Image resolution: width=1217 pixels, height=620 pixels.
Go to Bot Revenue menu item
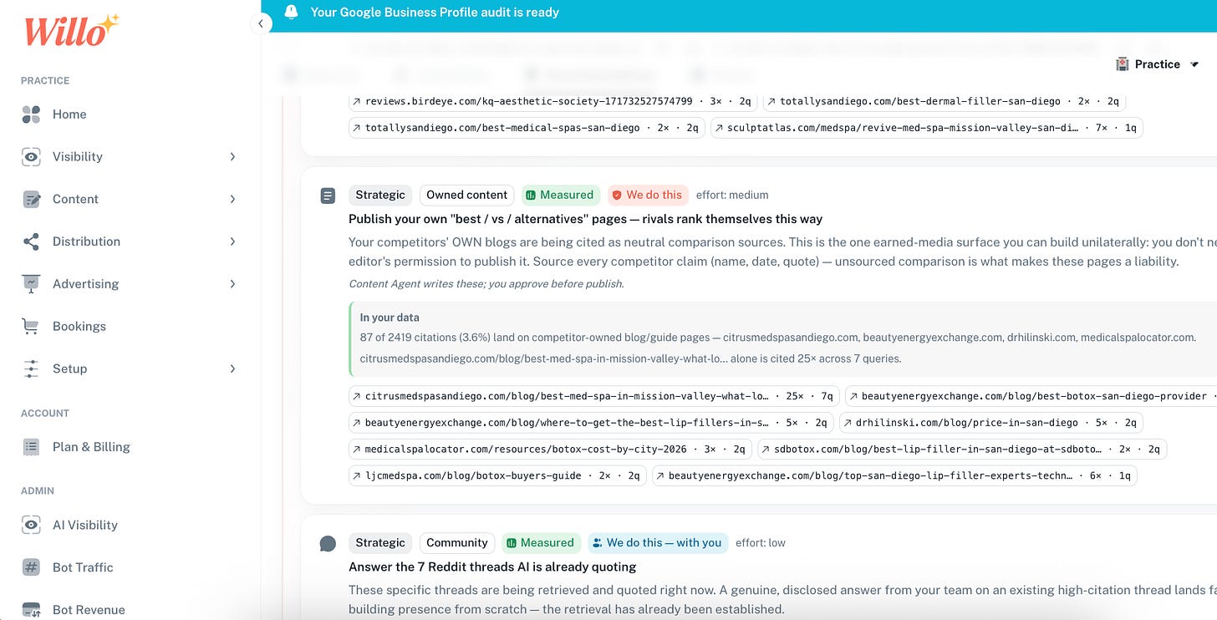click(89, 609)
